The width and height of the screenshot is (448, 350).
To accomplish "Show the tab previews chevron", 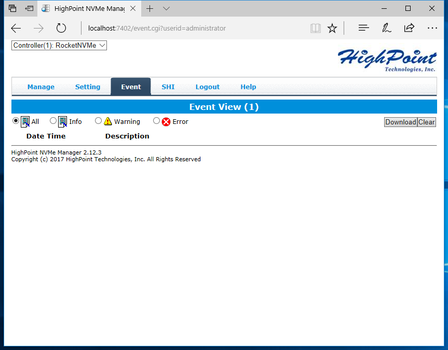I will [166, 9].
